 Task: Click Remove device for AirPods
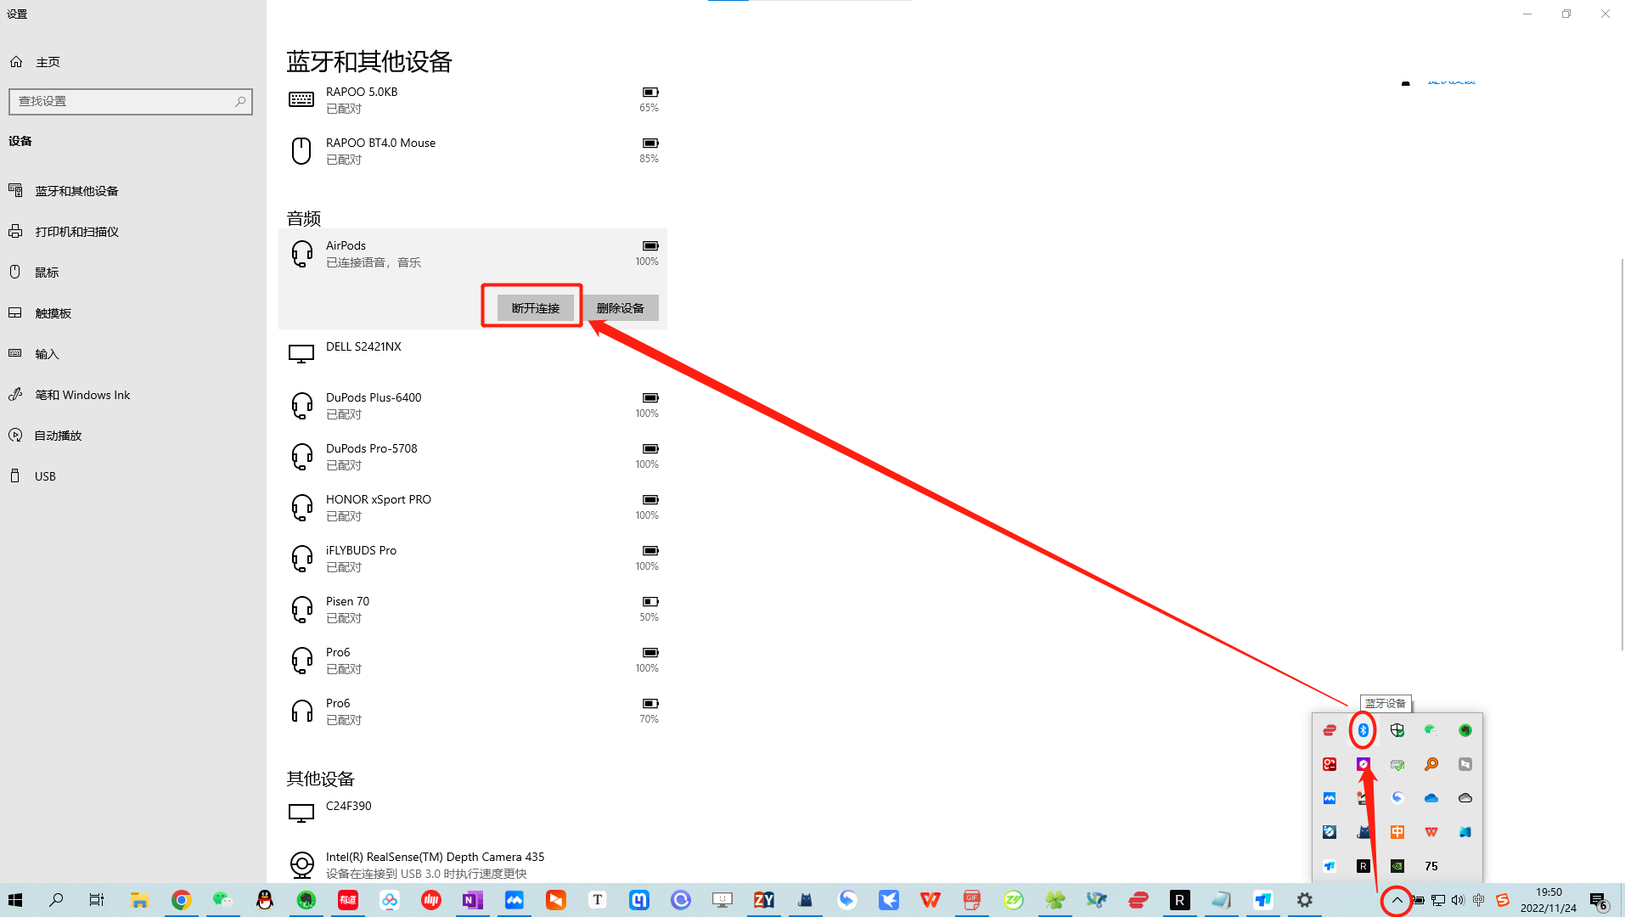(620, 308)
